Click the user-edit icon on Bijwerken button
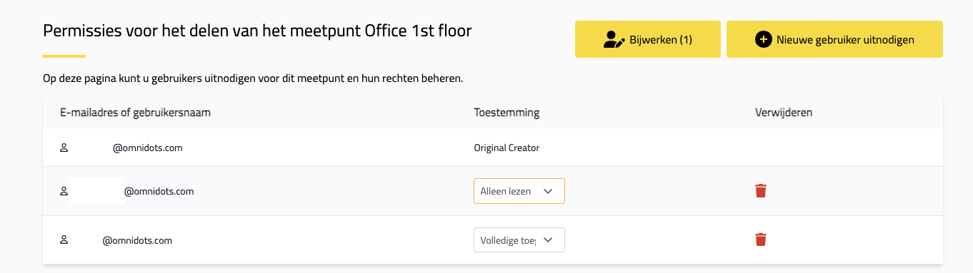 [614, 39]
